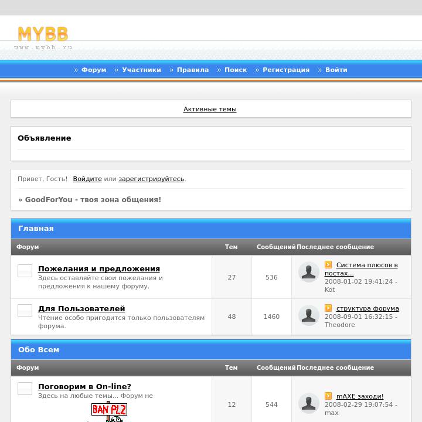Open the Участники menu item
The image size is (422, 422).
point(142,70)
